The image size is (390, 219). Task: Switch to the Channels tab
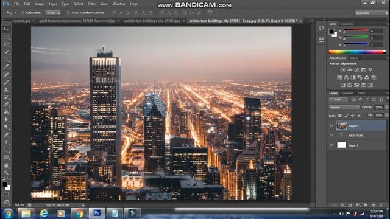point(347,93)
